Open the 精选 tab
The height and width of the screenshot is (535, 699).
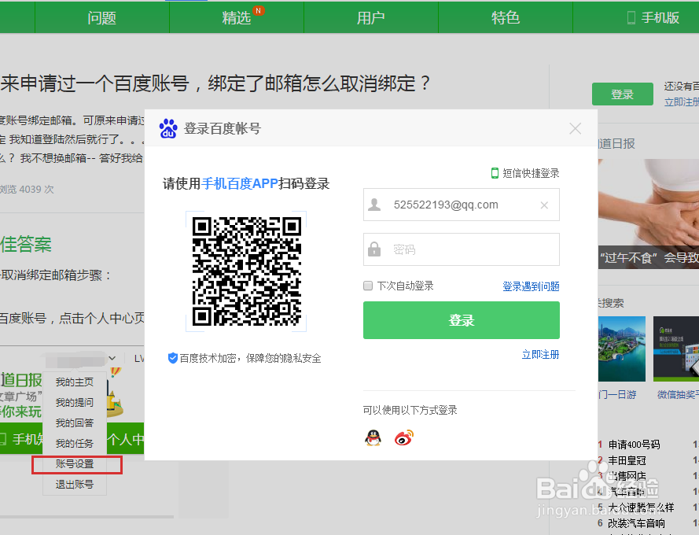[x=237, y=17]
